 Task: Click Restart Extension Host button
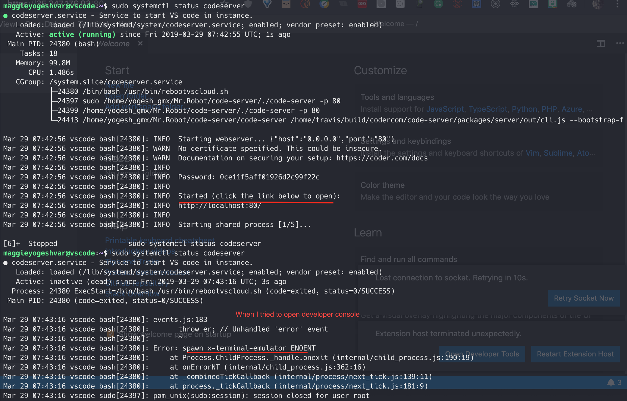coord(575,354)
